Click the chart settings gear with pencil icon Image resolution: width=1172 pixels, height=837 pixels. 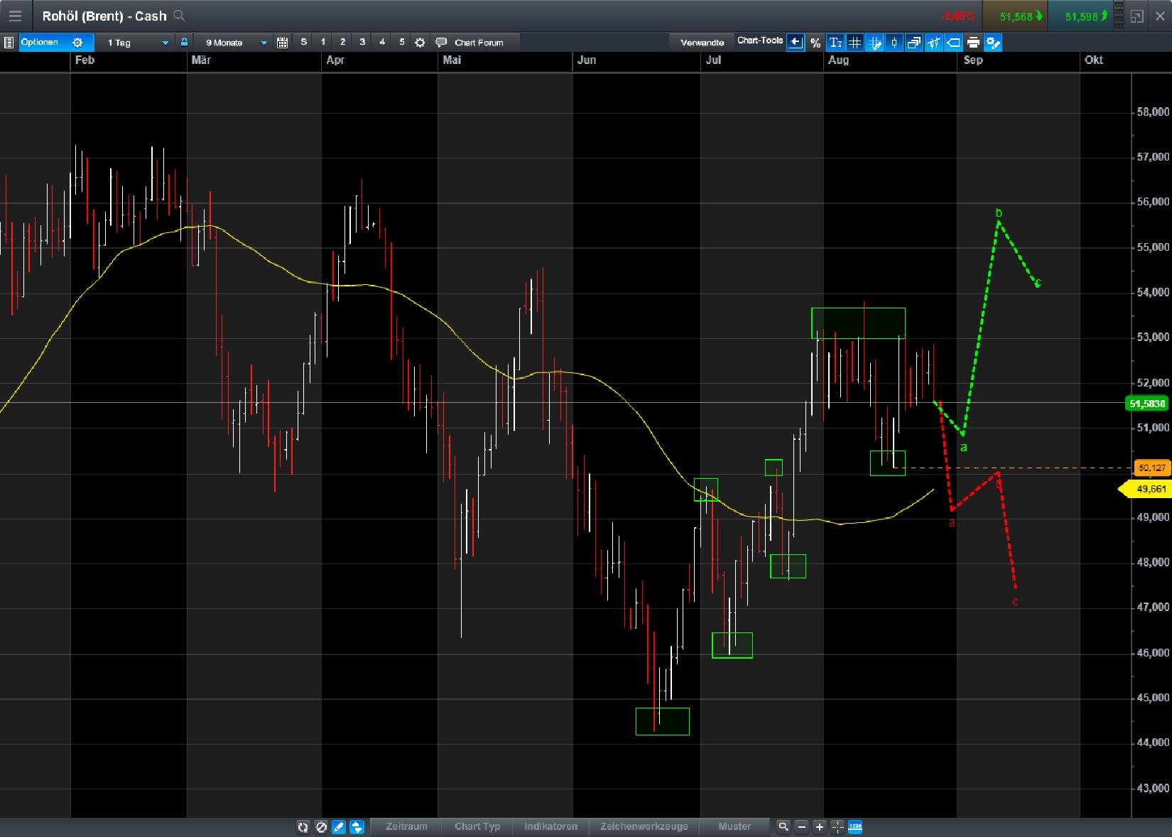[993, 43]
